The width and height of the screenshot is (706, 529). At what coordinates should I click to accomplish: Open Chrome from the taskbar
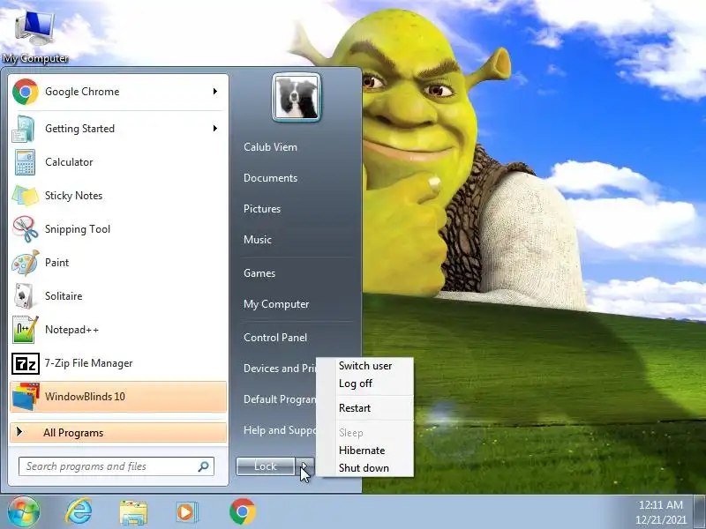(242, 511)
